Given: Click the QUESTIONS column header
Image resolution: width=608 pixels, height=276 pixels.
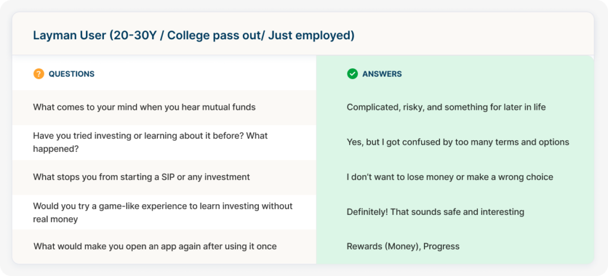Looking at the screenshot, I should point(71,74).
